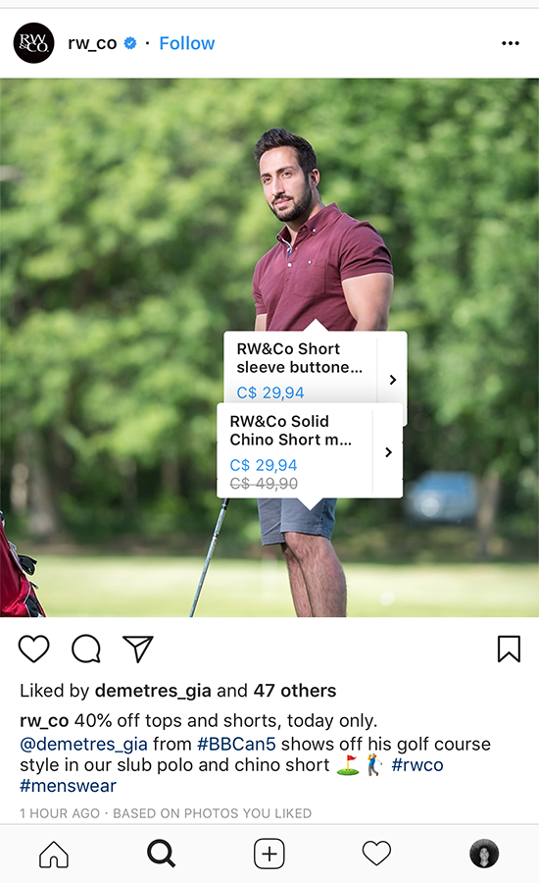View the 47 others who liked
Image resolution: width=539 pixels, height=883 pixels.
tap(295, 691)
